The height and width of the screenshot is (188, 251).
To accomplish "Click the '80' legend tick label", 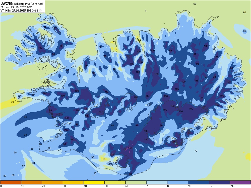I will 169,186.
